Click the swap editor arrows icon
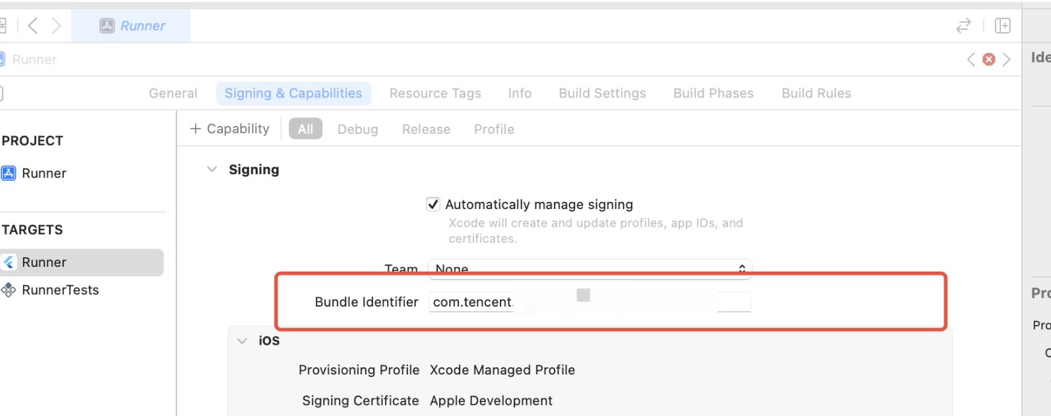The height and width of the screenshot is (418, 1051). pos(963,26)
